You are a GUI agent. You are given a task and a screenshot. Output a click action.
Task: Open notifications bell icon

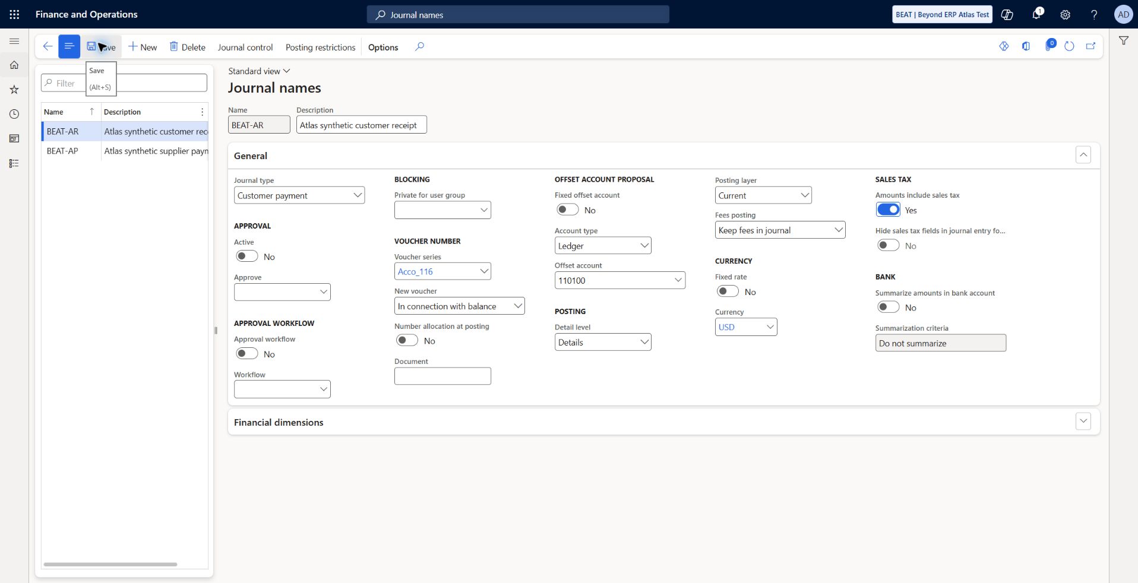point(1036,14)
